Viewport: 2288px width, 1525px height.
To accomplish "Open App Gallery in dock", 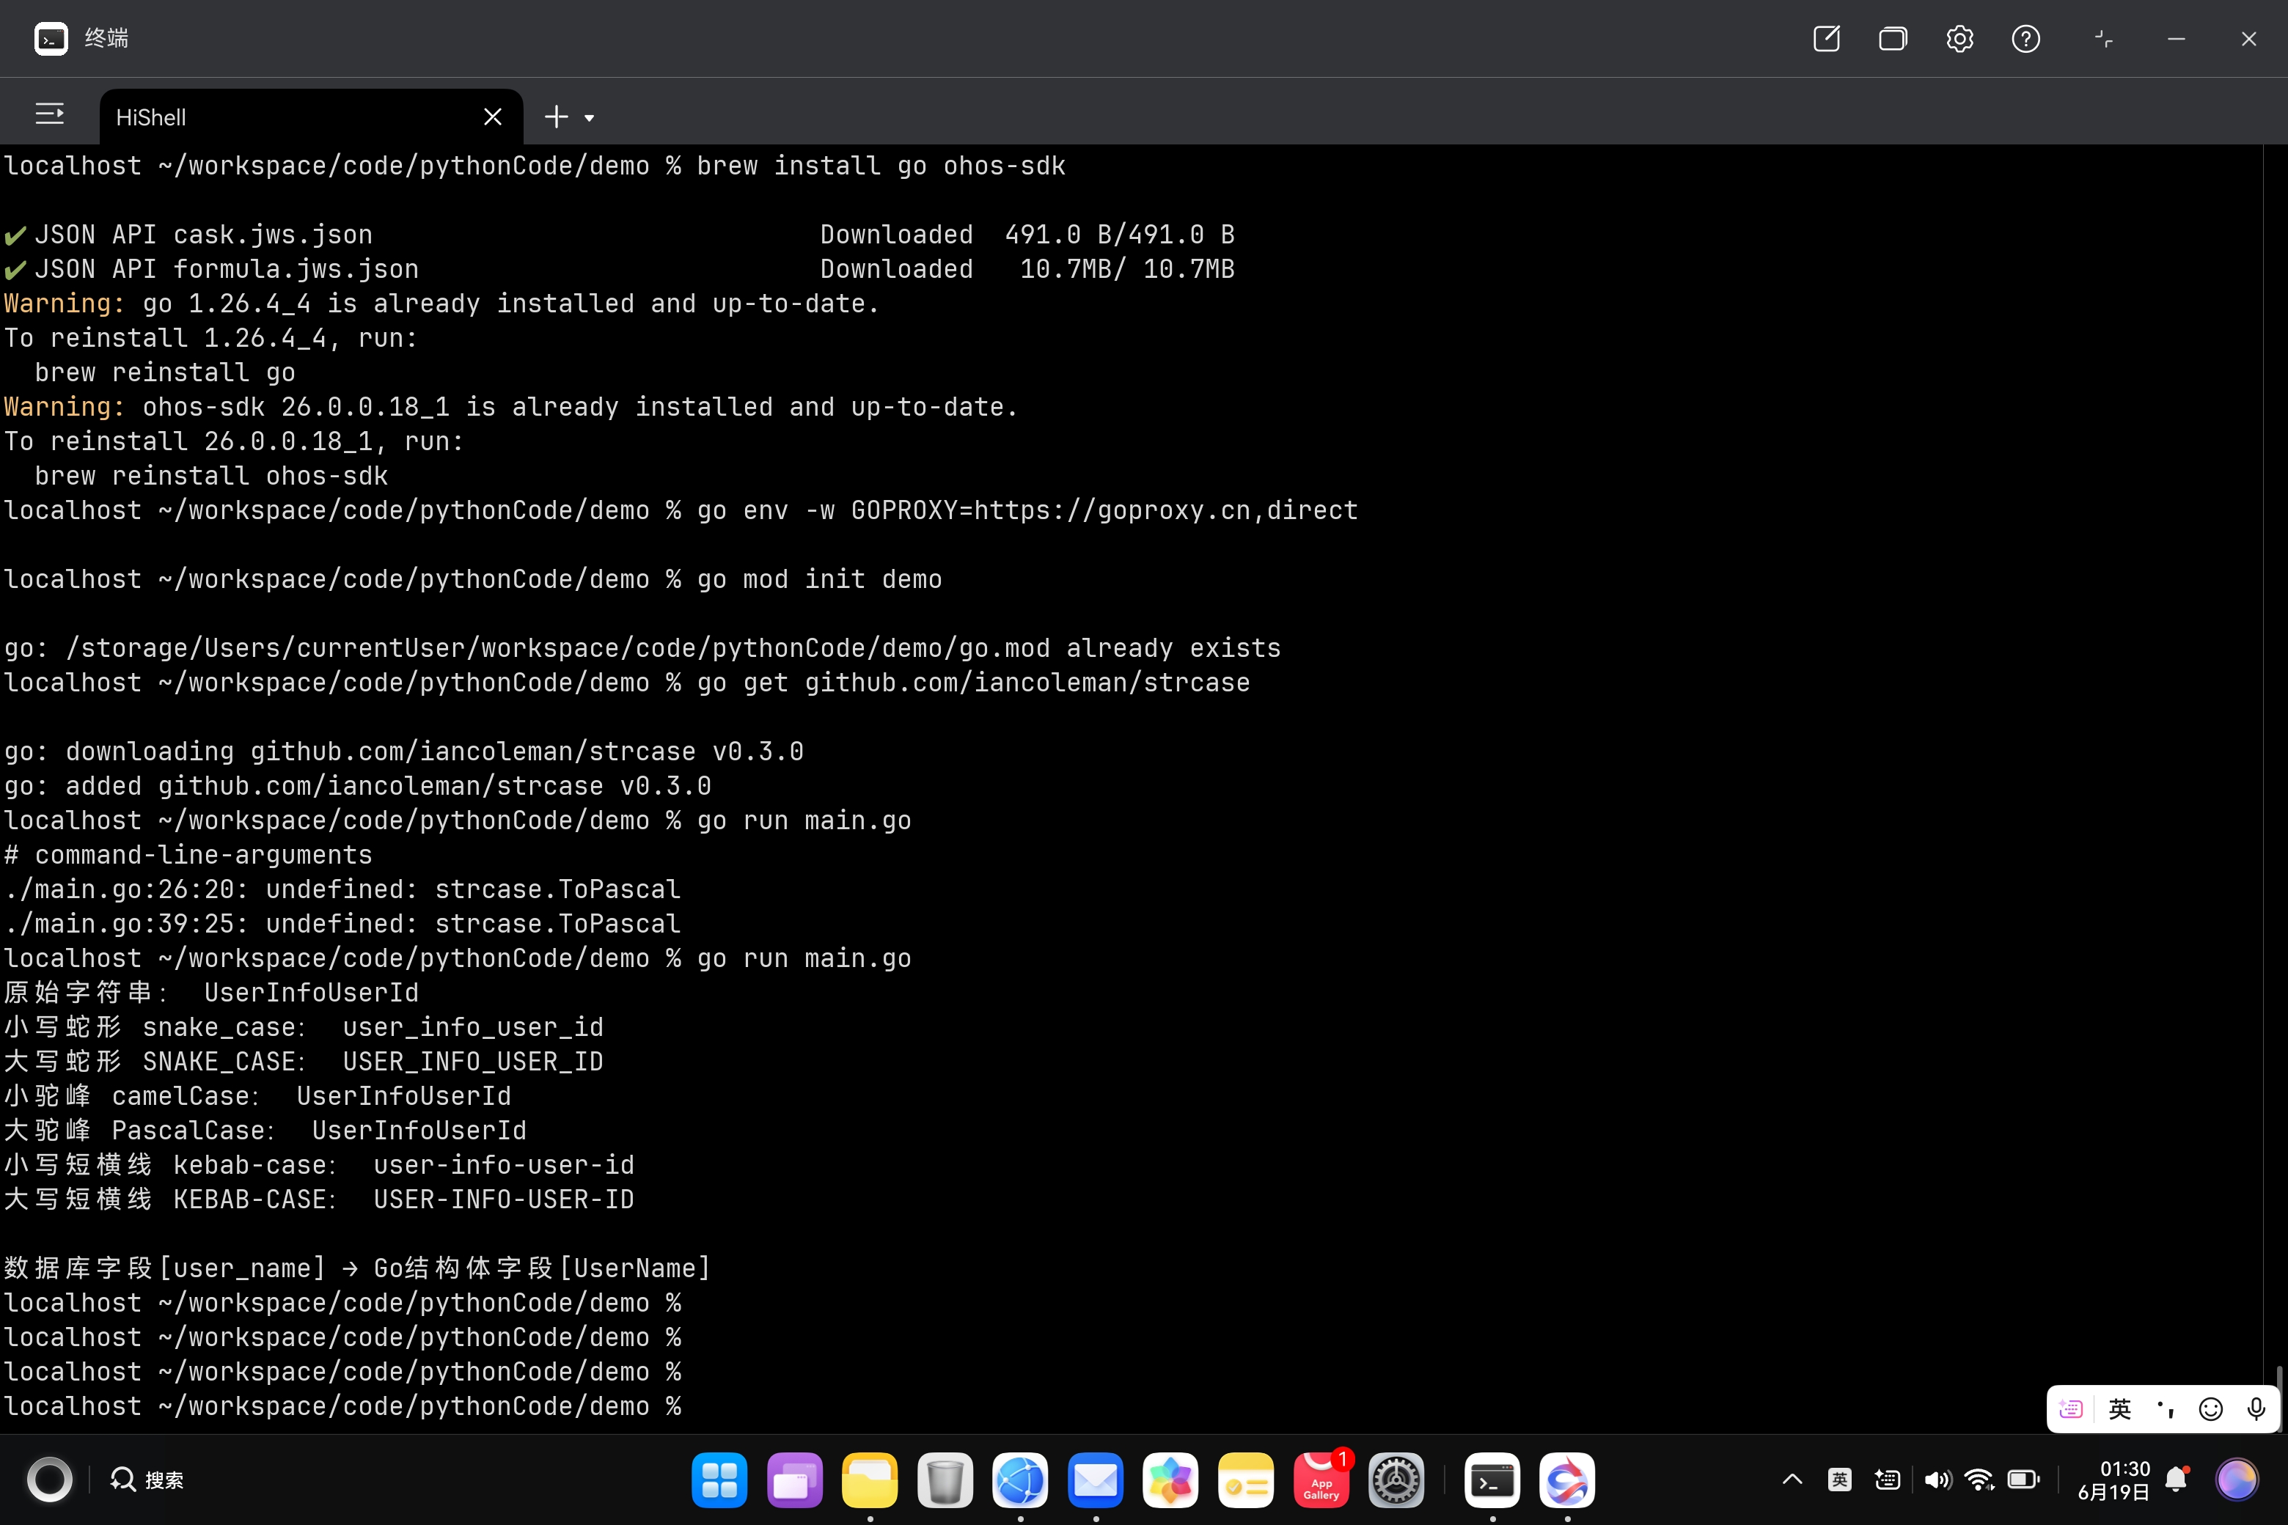I will [1321, 1480].
